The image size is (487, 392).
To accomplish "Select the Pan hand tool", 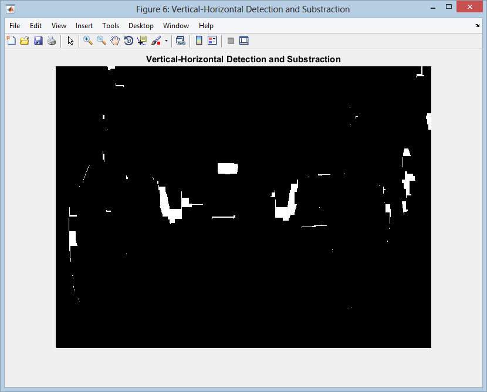I will pyautogui.click(x=115, y=40).
